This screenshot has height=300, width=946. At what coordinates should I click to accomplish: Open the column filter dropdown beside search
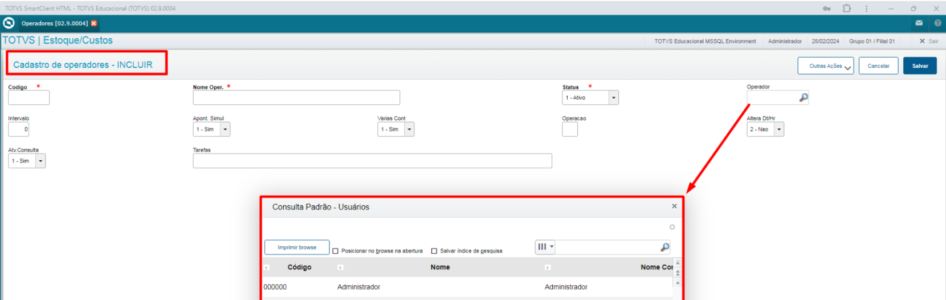coord(545,247)
